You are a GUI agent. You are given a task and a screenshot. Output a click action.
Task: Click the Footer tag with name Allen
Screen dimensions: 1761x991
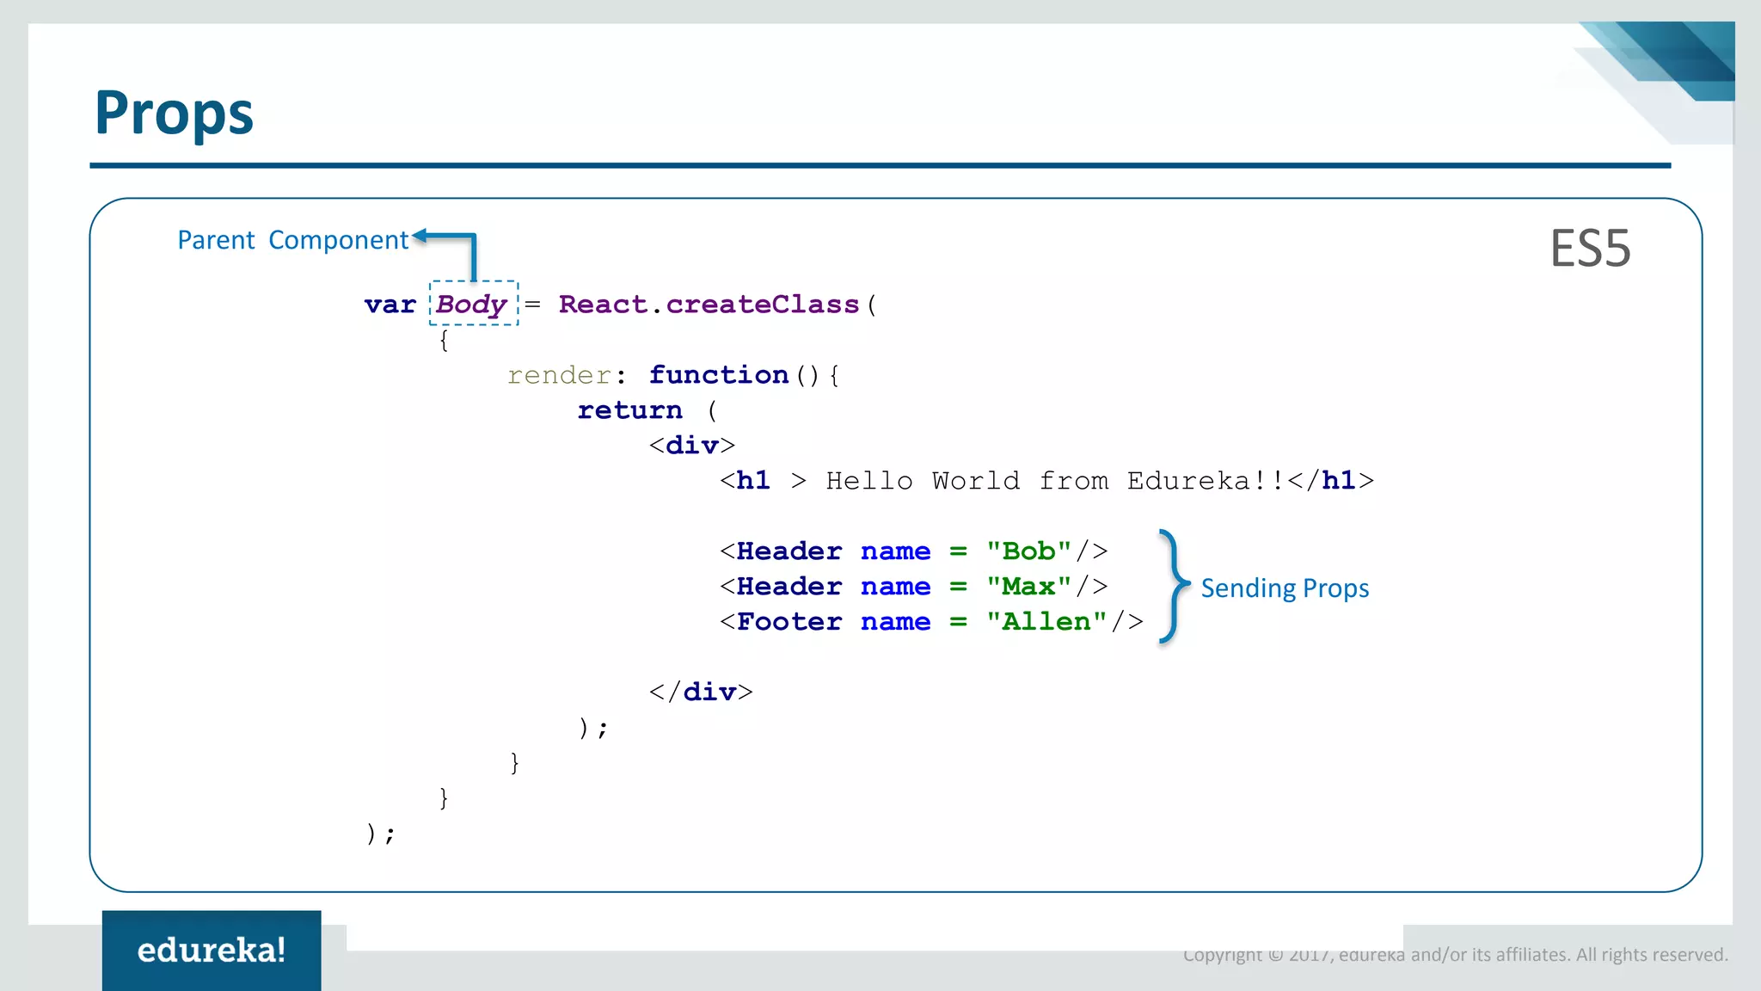931,622
